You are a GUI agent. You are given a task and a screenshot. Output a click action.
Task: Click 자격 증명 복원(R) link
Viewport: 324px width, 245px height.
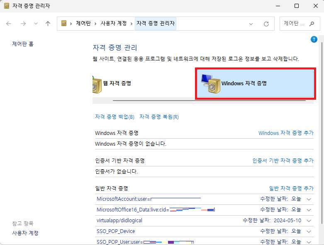tap(159, 117)
